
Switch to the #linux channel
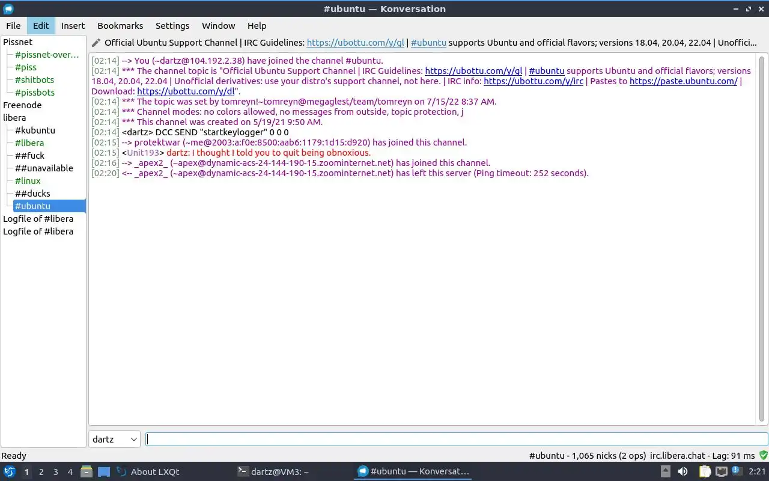point(28,181)
